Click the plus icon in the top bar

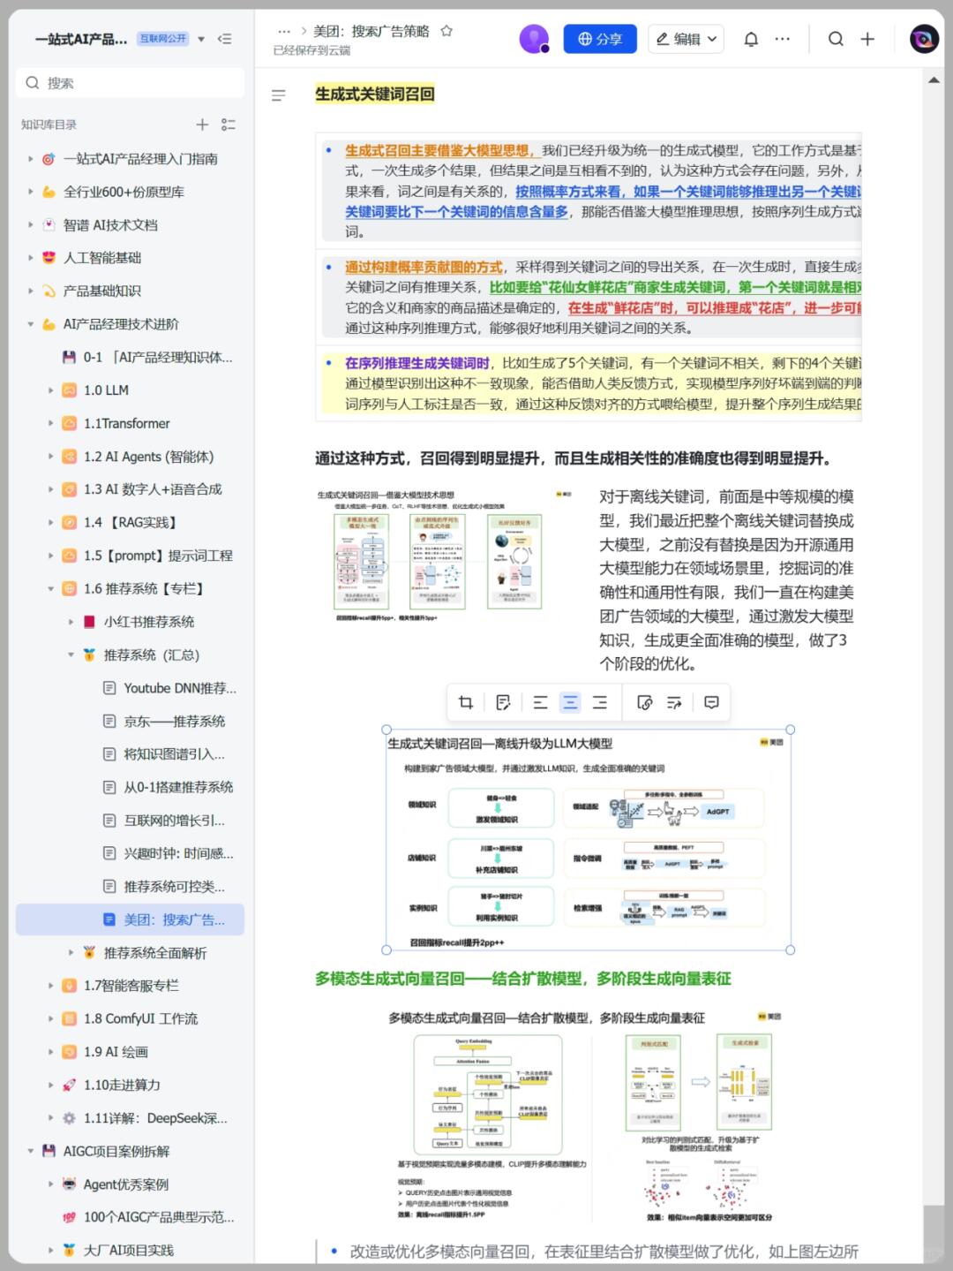(867, 39)
